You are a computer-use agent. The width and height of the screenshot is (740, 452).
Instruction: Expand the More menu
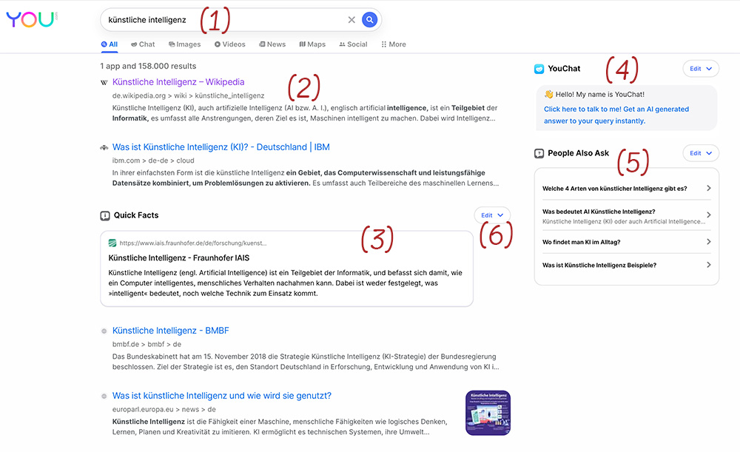[394, 44]
